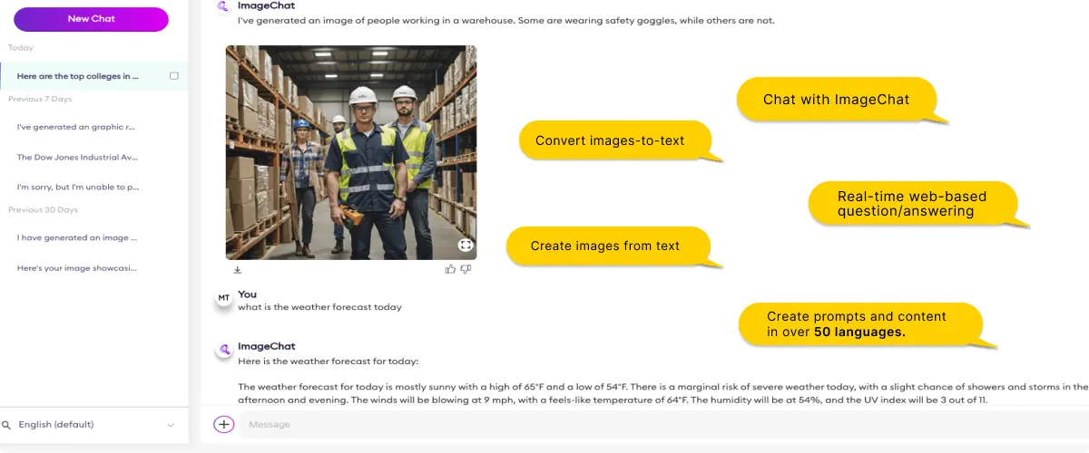Click 'Here is the weather forecast for today:' text
The width and height of the screenshot is (1089, 453).
tap(328, 361)
